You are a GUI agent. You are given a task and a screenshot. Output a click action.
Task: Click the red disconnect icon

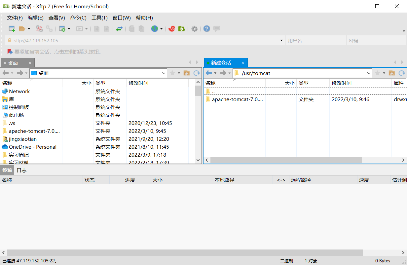pyautogui.click(x=39, y=29)
